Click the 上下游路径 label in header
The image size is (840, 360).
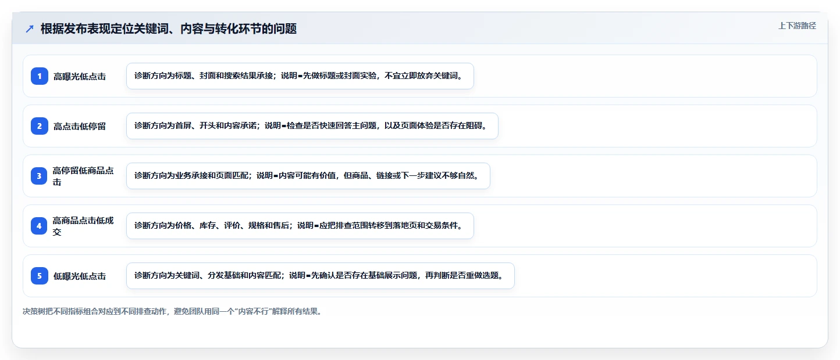click(797, 26)
